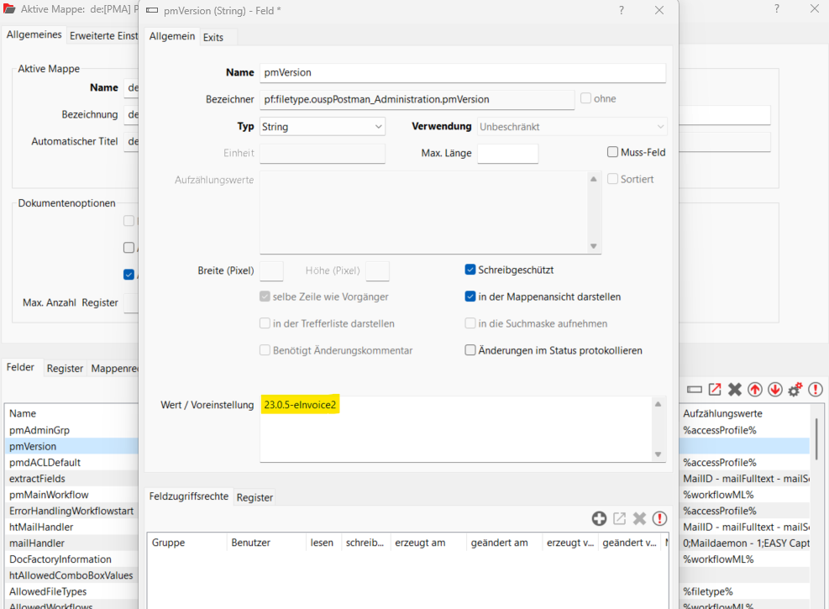Click the Aufzählungswerte scroll down arrow

pos(593,246)
